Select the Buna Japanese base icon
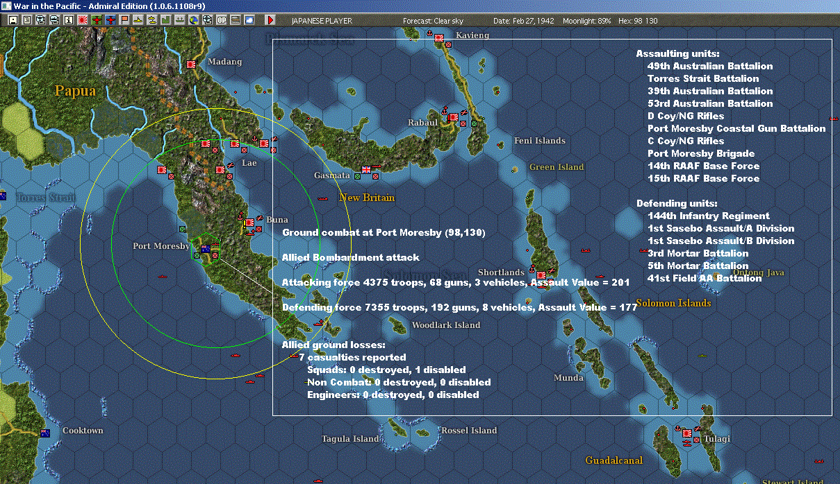Image resolution: width=840 pixels, height=484 pixels. pos(249,223)
